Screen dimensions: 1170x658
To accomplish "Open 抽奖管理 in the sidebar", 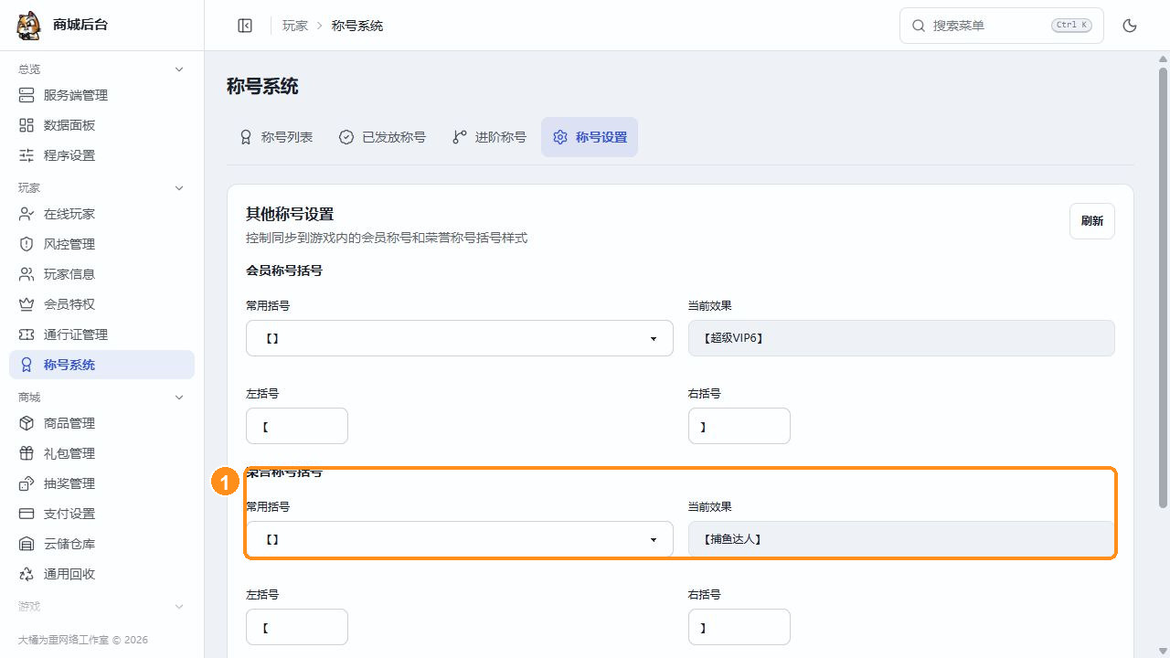I will click(101, 483).
